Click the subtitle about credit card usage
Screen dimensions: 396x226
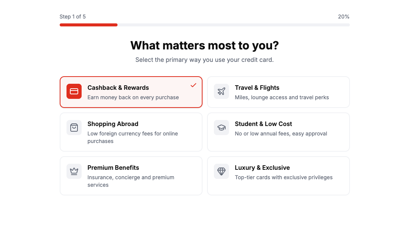click(x=204, y=60)
